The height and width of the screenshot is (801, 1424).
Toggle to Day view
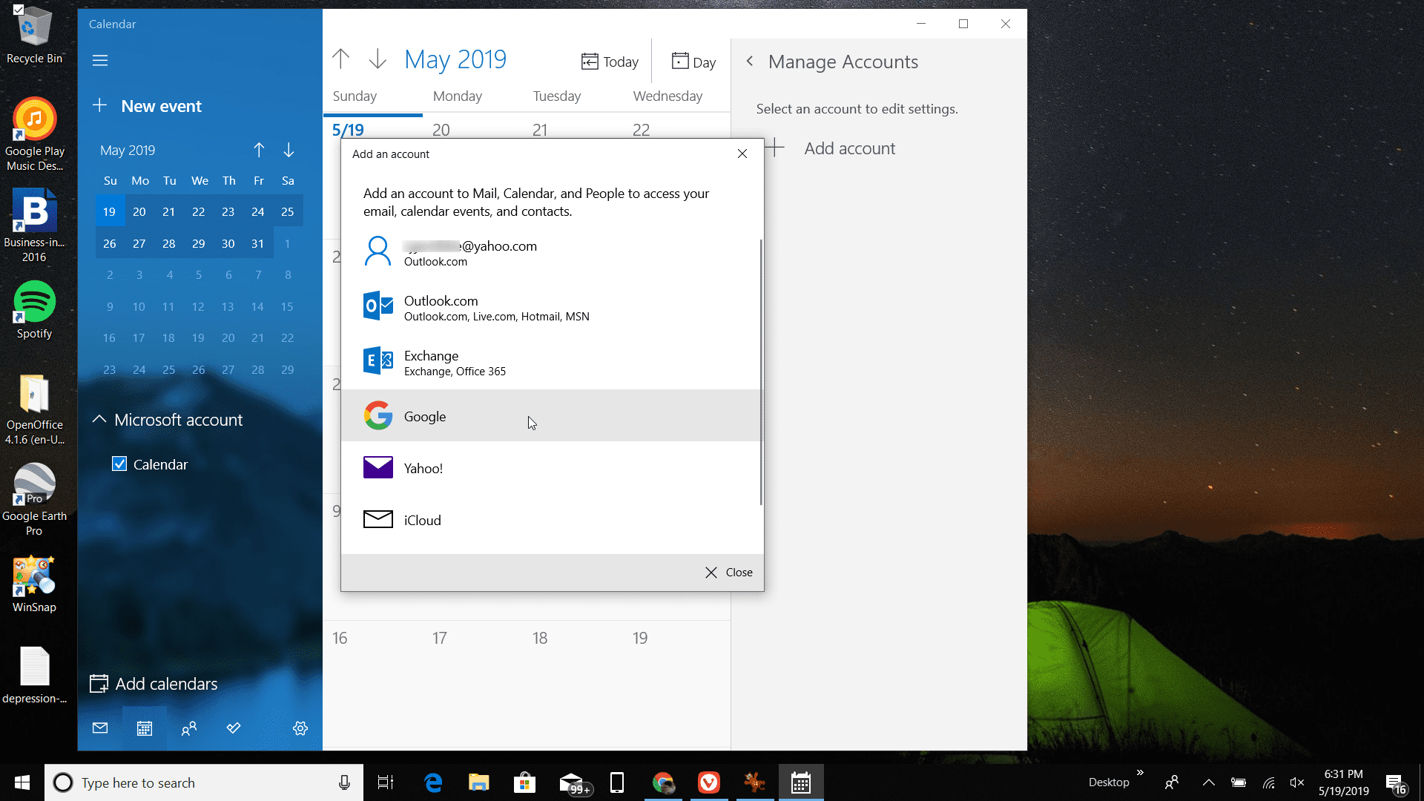pos(693,61)
